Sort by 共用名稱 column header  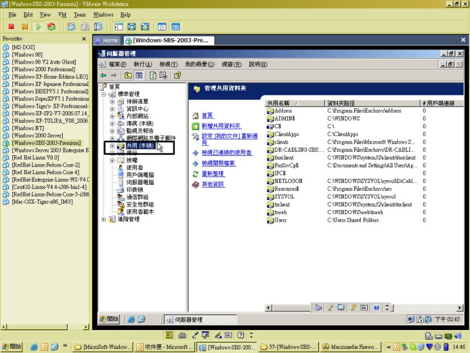click(x=295, y=104)
